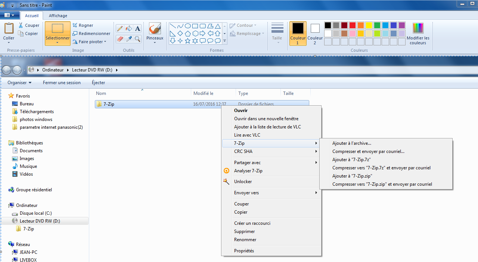Switch to the Affichage ribbon tab
The height and width of the screenshot is (262, 478).
click(58, 16)
